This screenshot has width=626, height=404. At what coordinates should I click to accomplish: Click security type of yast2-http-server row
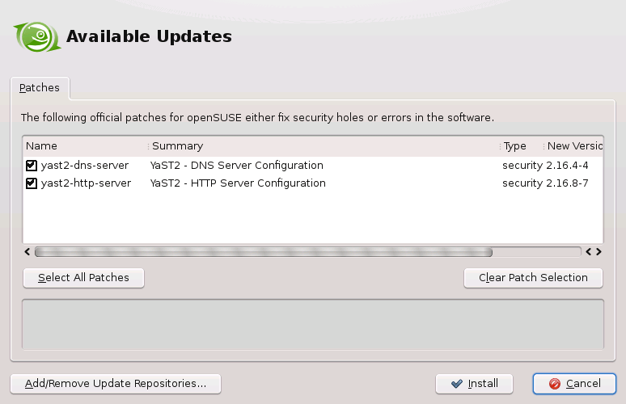point(522,183)
